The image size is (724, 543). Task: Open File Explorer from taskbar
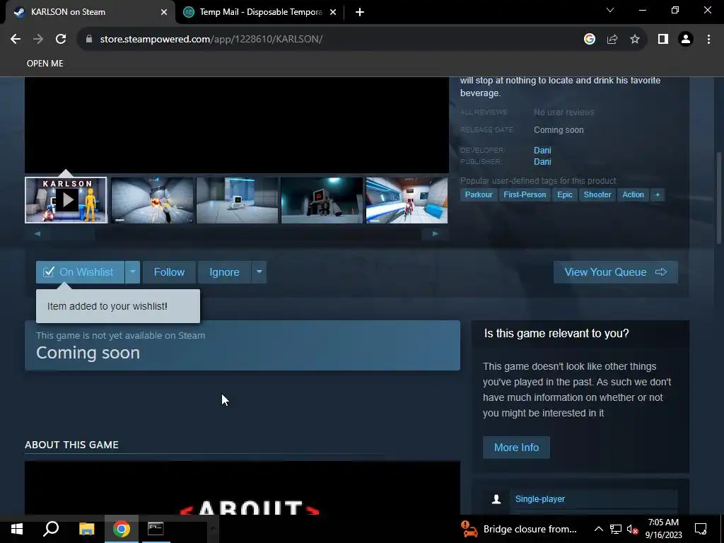tap(86, 529)
